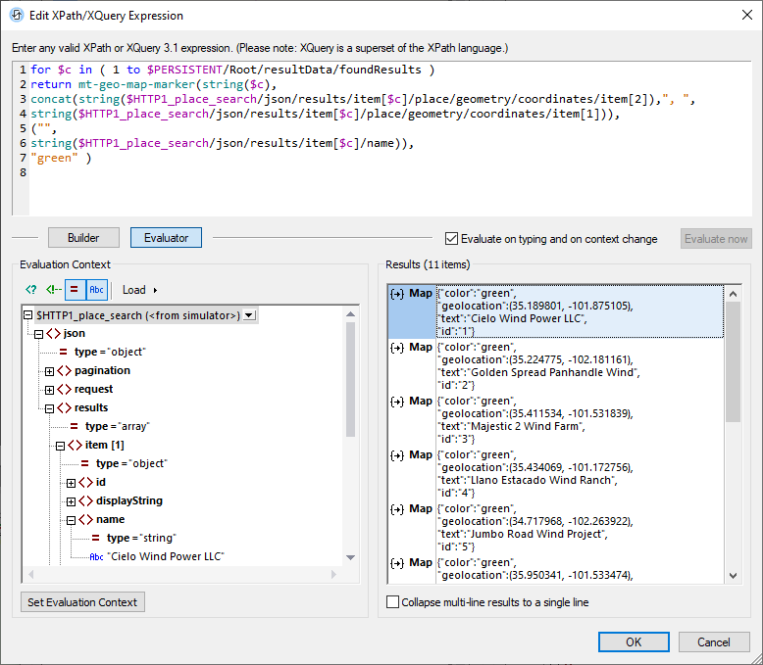Click the pagination element icon
The width and height of the screenshot is (763, 665).
pyautogui.click(x=65, y=370)
